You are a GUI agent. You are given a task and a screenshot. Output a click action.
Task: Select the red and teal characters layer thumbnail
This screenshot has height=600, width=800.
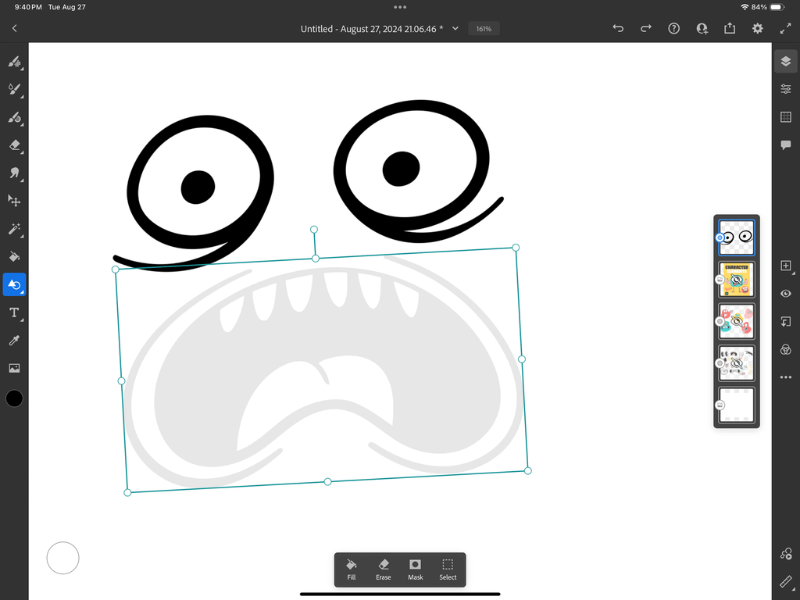736,321
